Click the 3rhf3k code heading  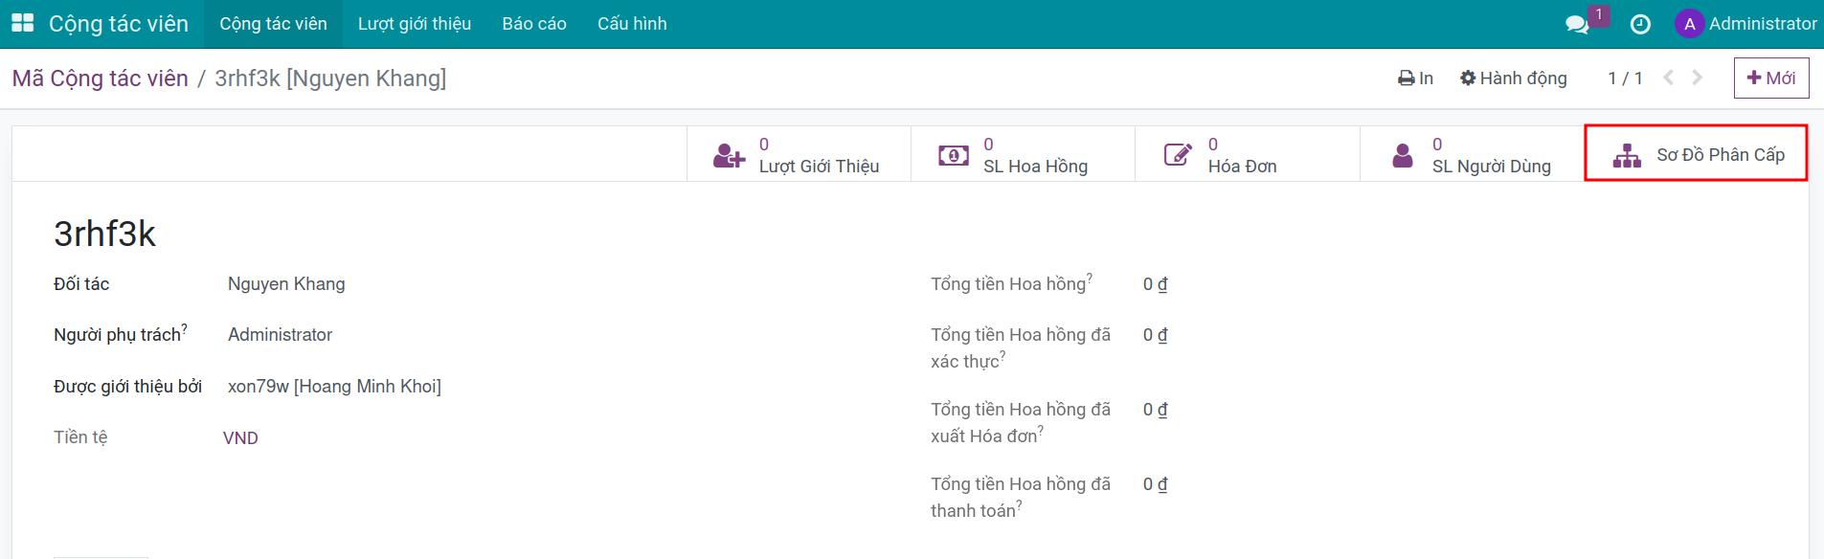click(104, 234)
